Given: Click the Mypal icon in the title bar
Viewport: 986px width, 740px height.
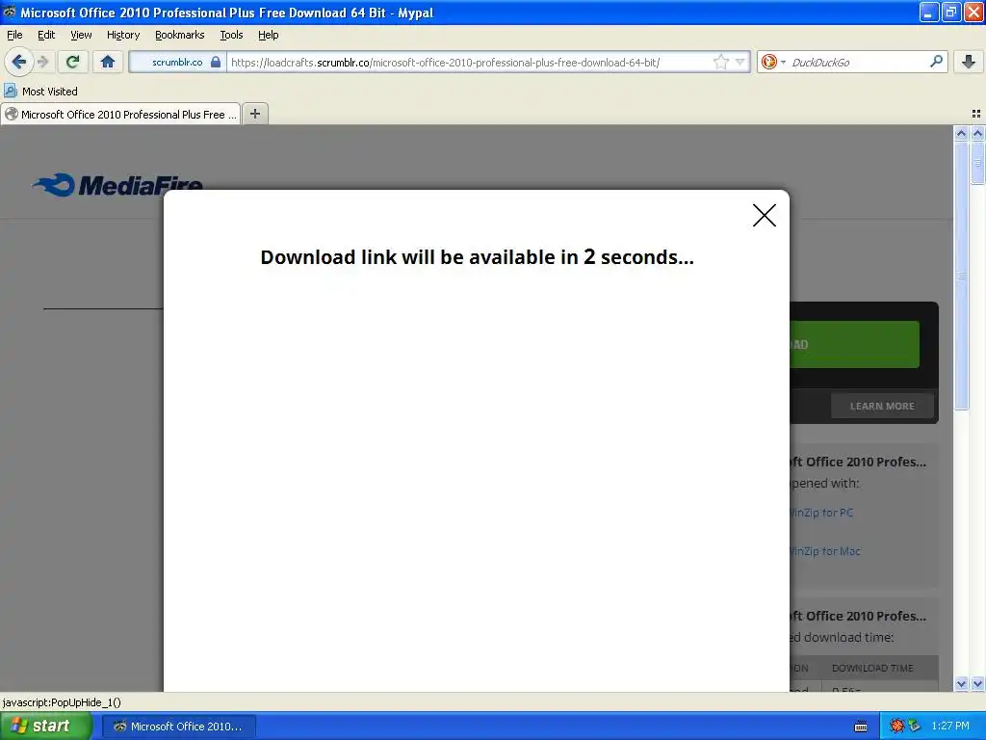Looking at the screenshot, I should pos(9,12).
